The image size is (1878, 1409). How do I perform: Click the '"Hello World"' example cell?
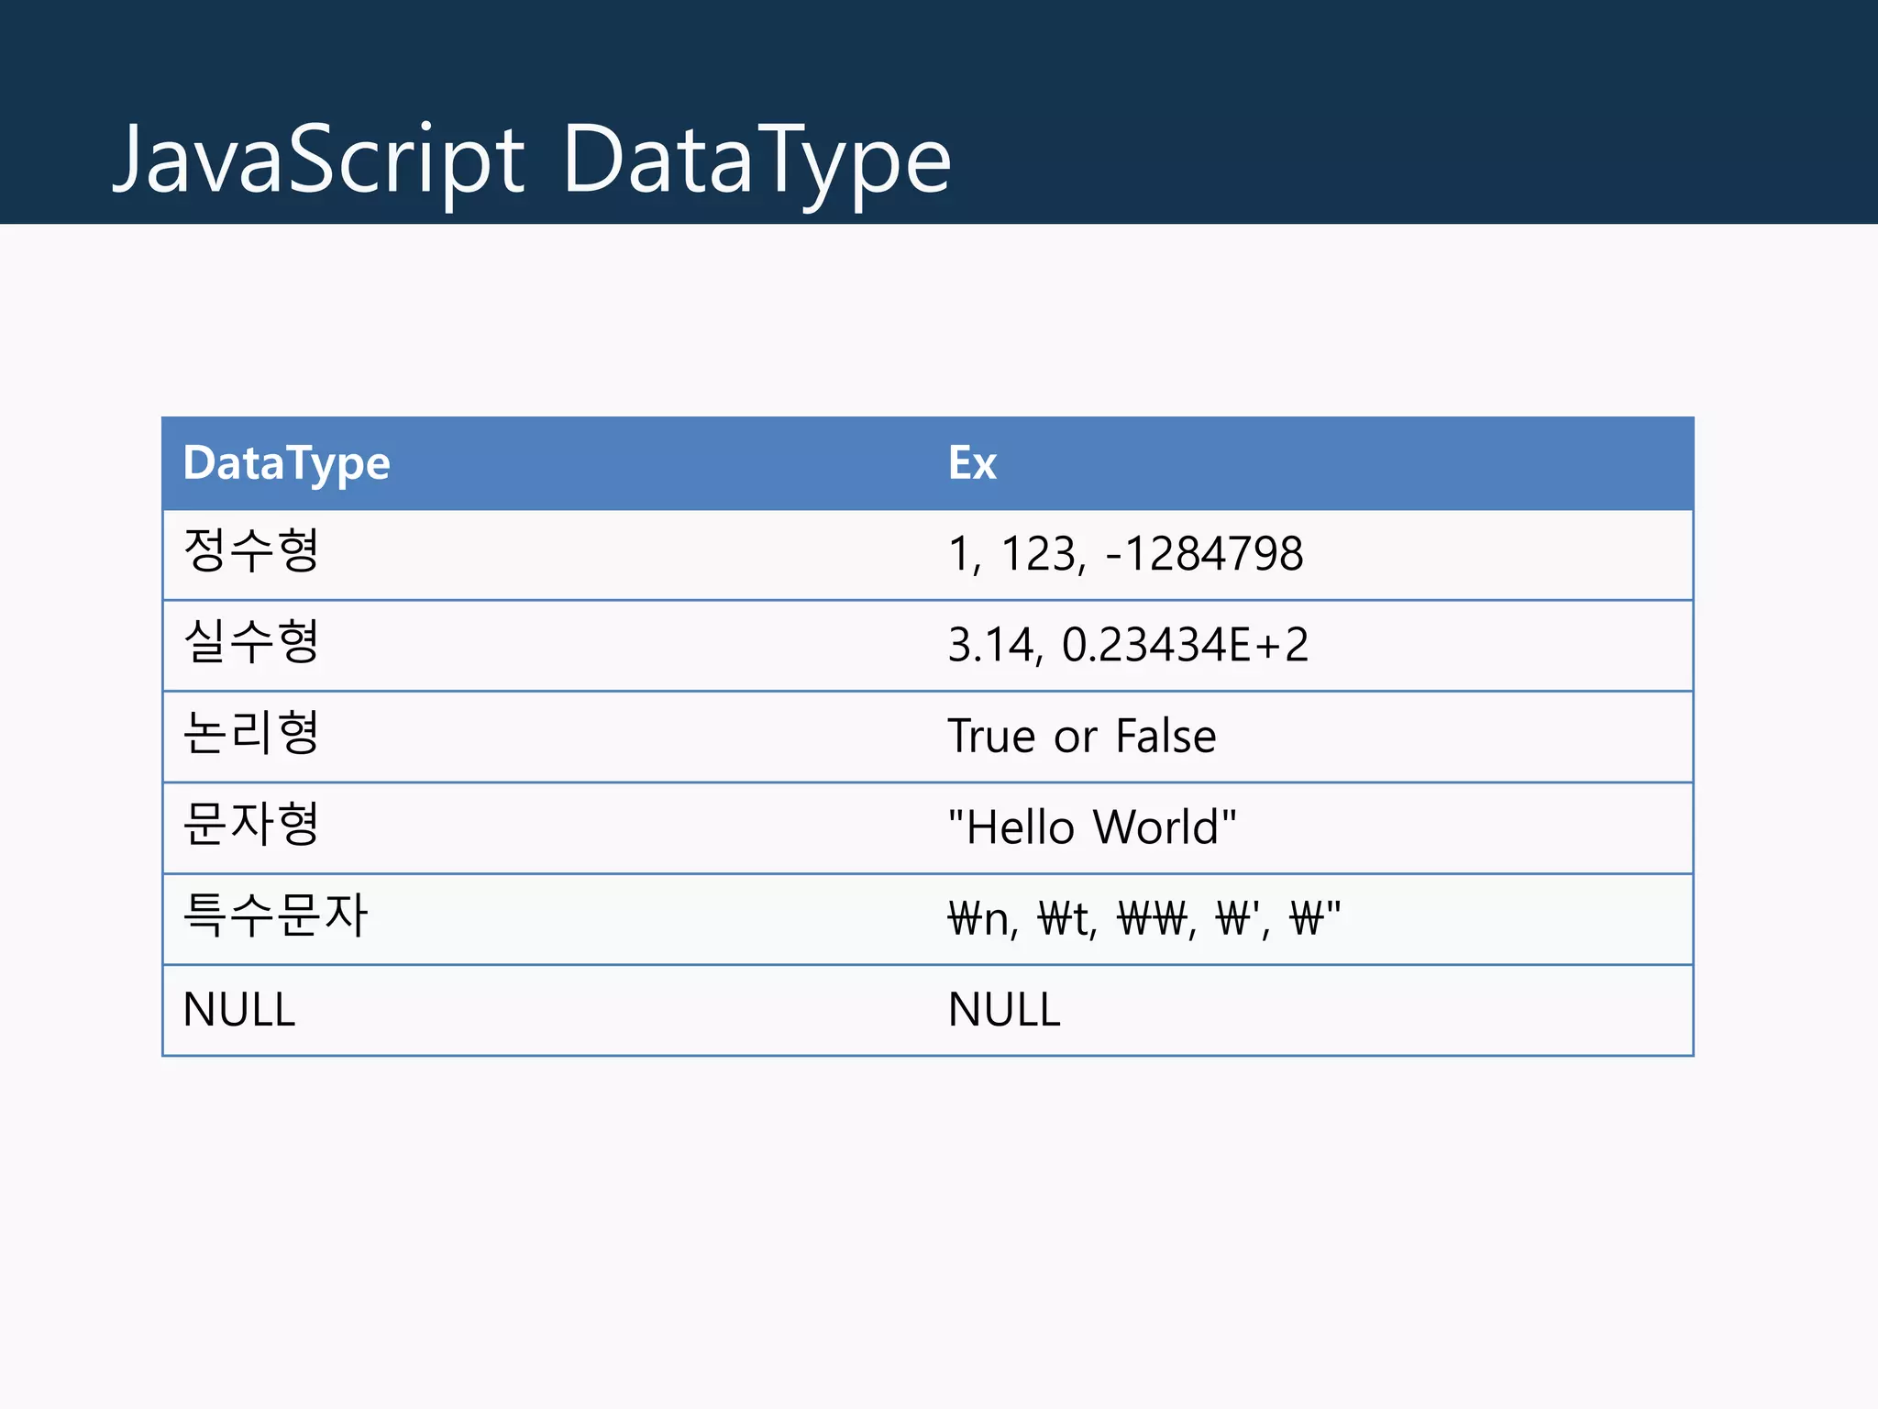coord(1310,828)
